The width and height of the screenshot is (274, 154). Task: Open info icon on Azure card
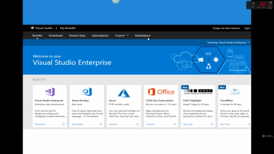coord(138,124)
